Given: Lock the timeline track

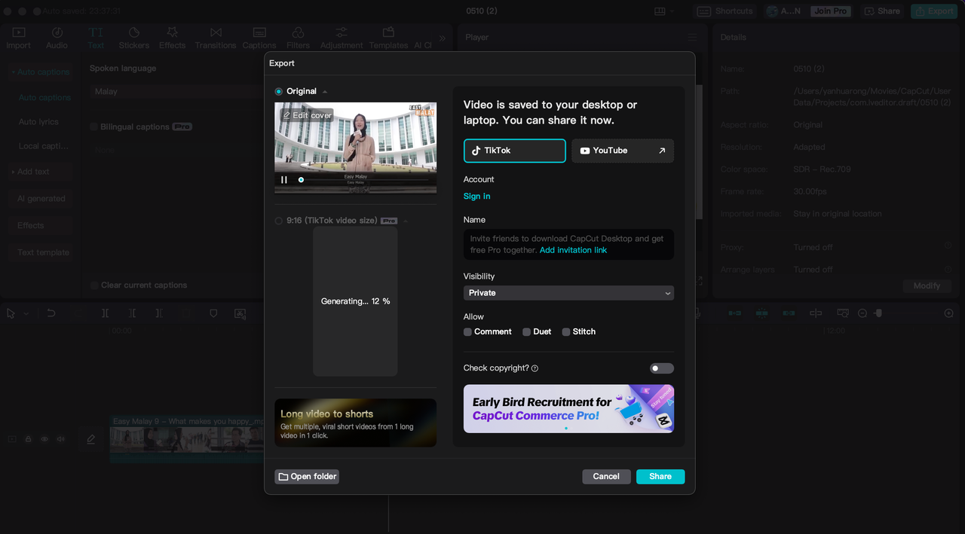Looking at the screenshot, I should click(28, 439).
